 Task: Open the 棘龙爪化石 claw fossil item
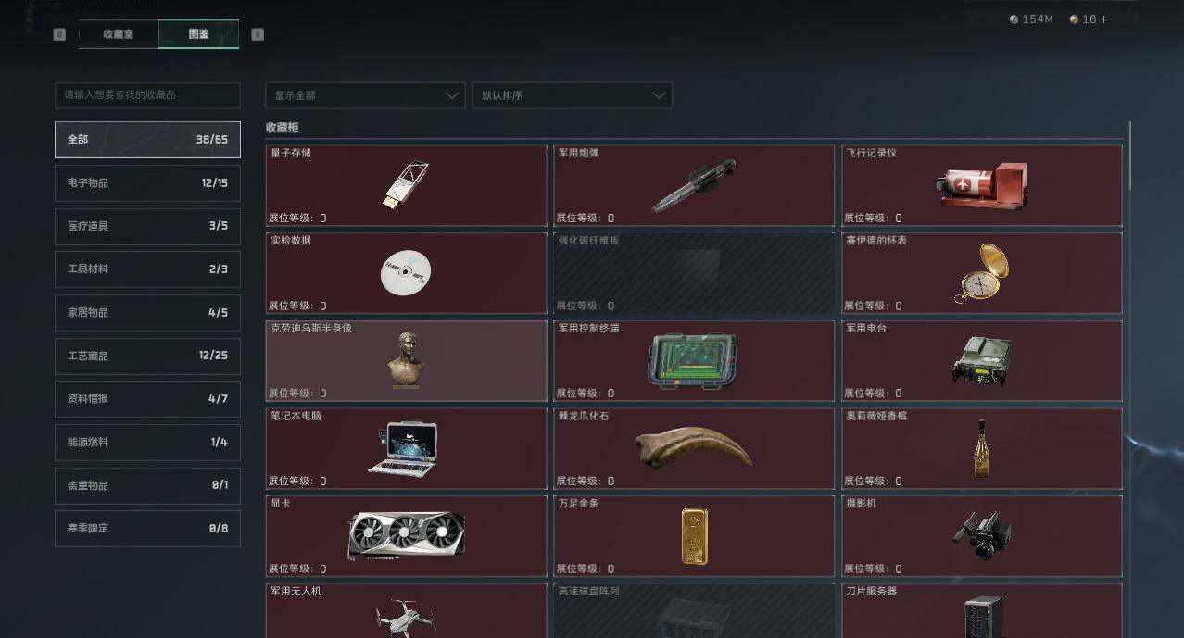[x=693, y=448]
